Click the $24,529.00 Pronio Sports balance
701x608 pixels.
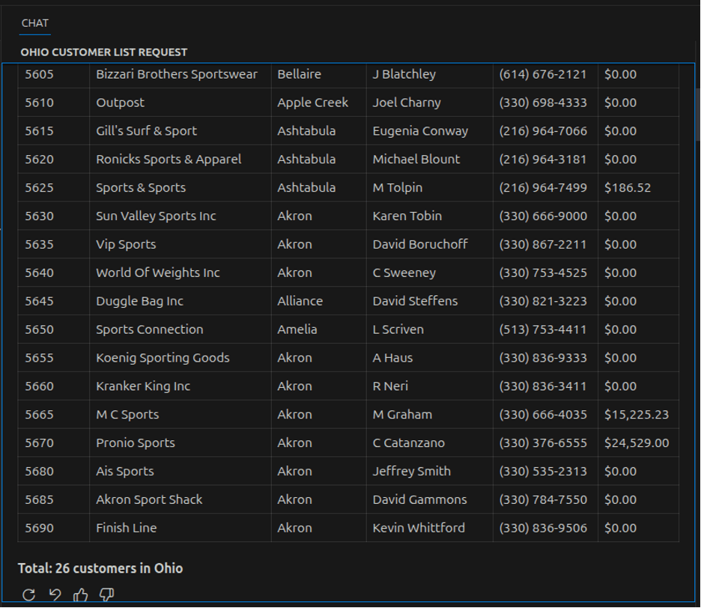[x=637, y=443]
